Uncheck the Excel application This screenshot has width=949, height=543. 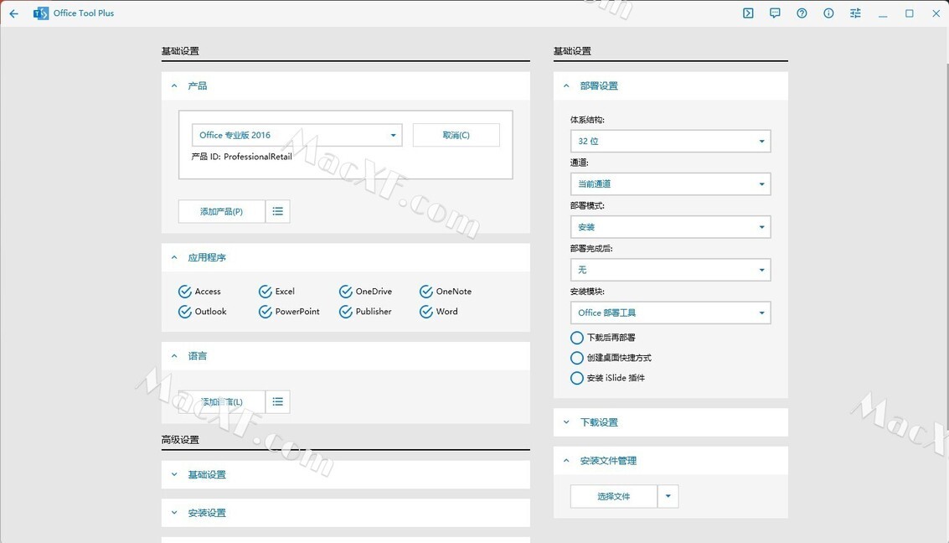[265, 292]
